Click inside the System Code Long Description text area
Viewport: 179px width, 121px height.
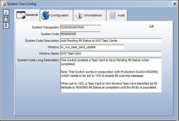111,75
